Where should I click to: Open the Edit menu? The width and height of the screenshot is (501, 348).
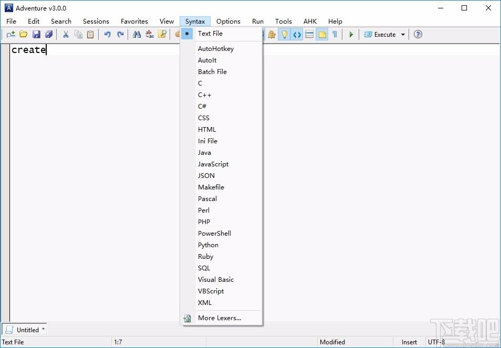tap(34, 22)
